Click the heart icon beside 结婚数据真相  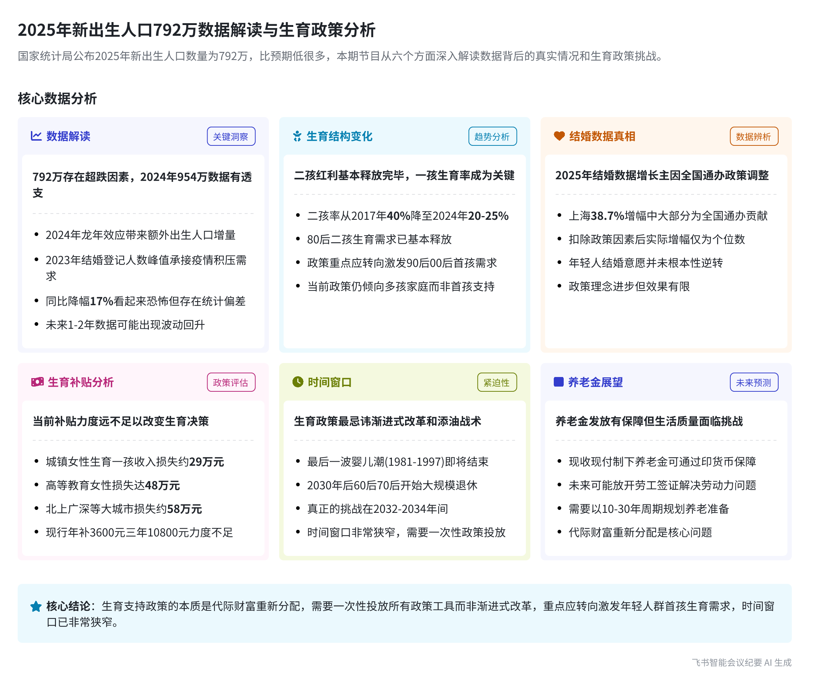559,136
